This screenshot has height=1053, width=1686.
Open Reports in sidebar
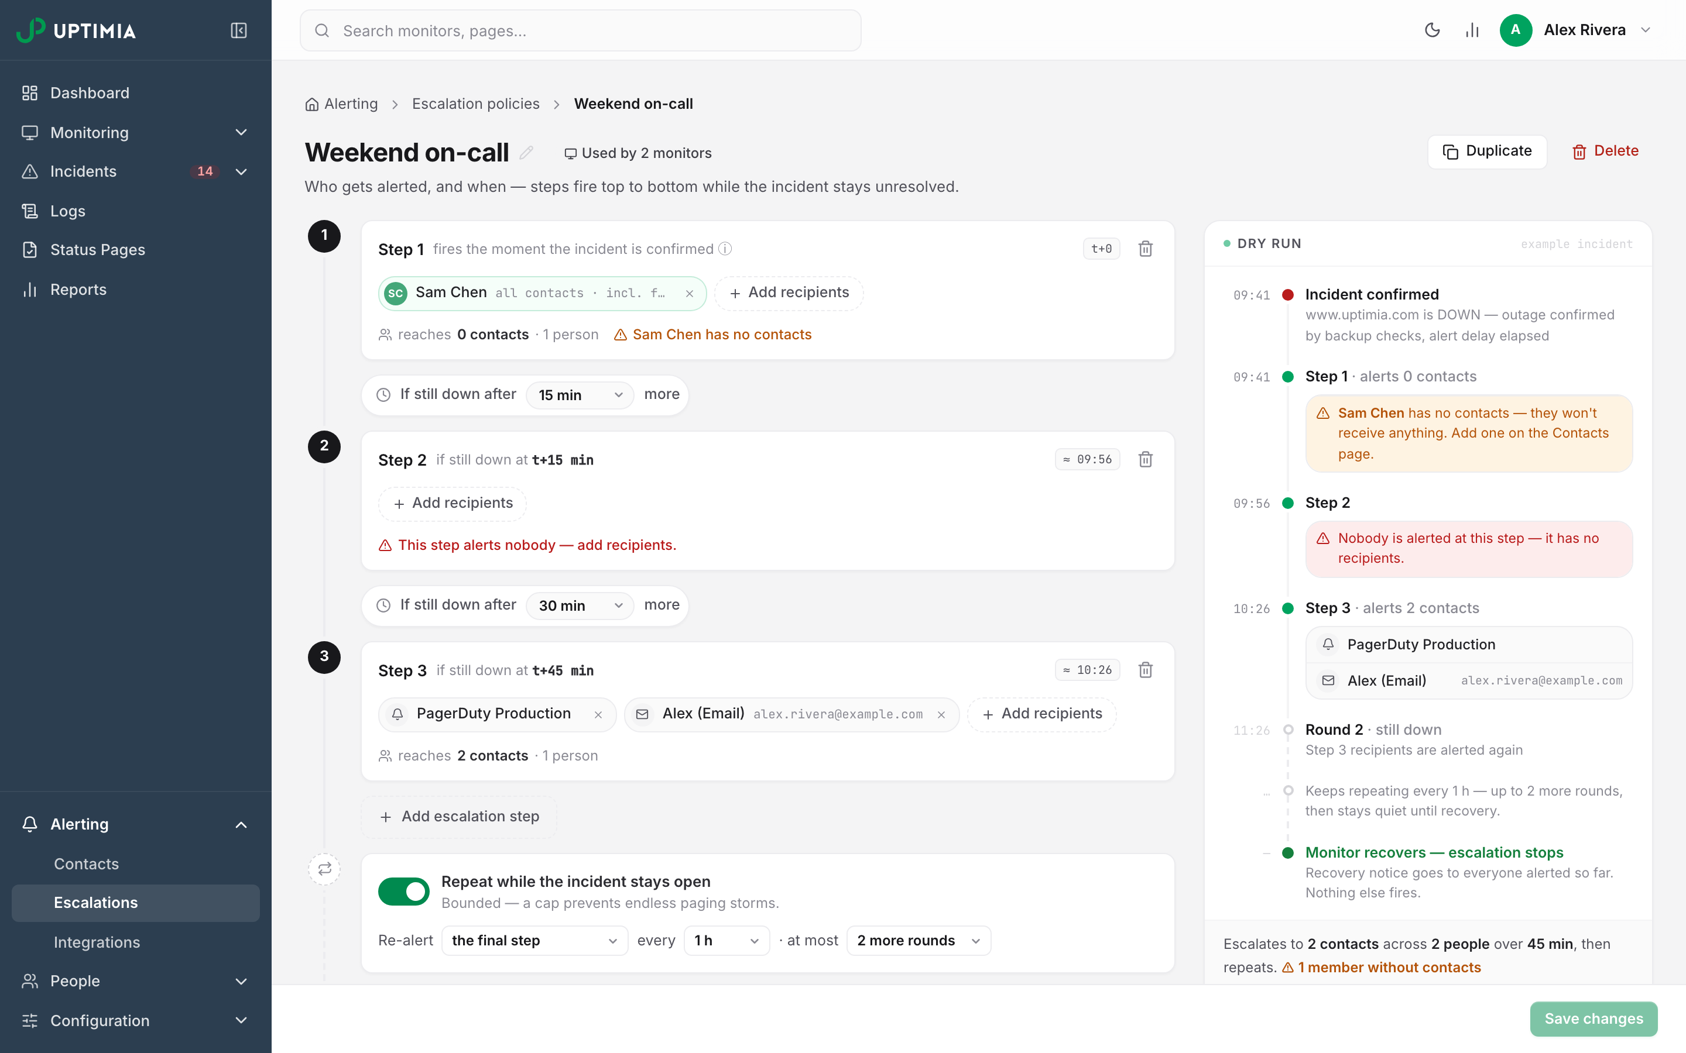click(x=136, y=290)
